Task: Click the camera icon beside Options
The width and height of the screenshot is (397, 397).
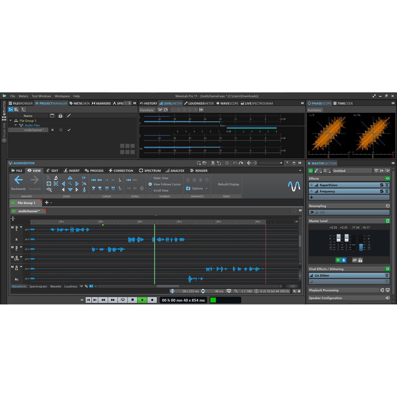Action: click(188, 188)
